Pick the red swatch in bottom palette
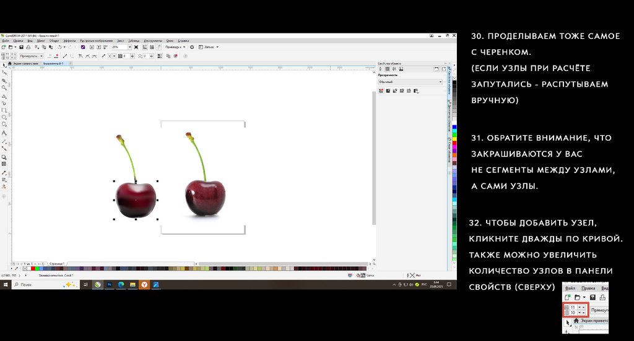 (33, 268)
